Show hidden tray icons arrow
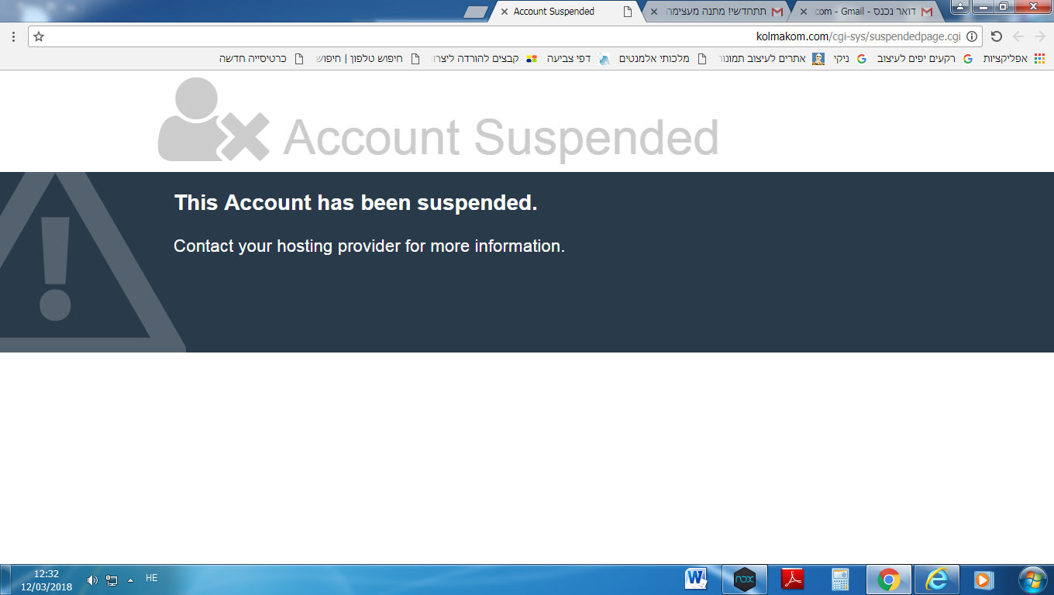 pos(130,580)
